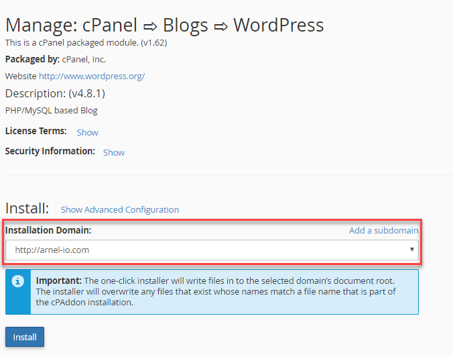
Task: Show the Security Information
Action: [x=113, y=152]
